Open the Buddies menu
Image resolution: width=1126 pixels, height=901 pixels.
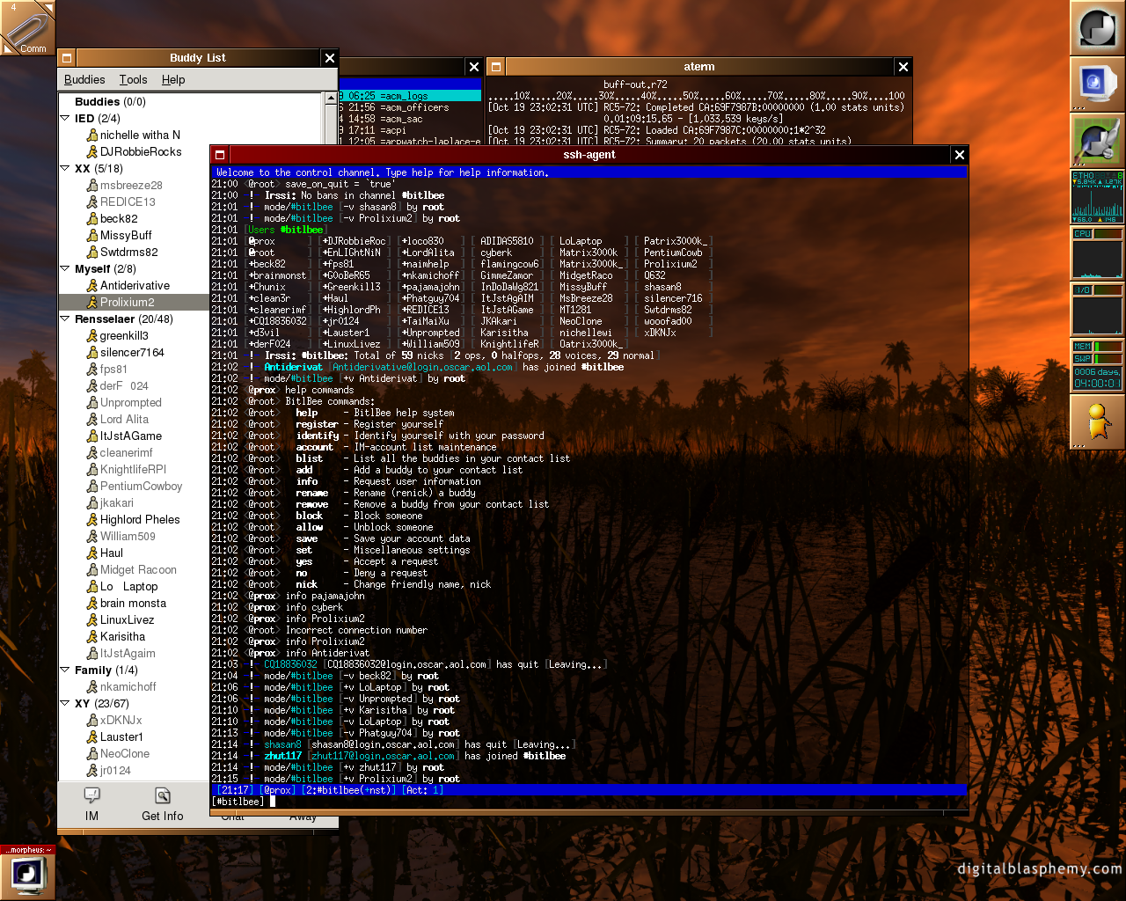click(84, 79)
